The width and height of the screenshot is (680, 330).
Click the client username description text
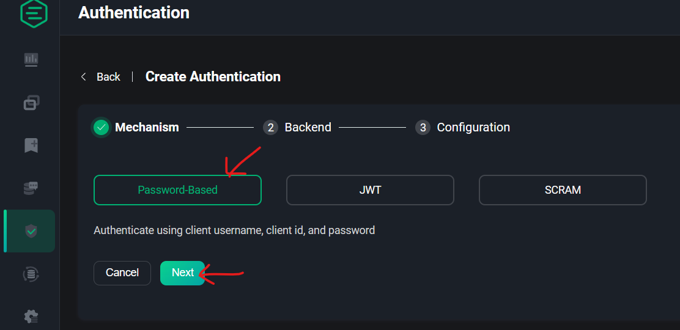[234, 230]
